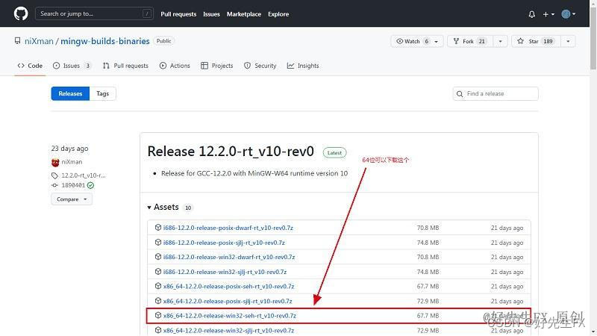Image resolution: width=597 pixels, height=336 pixels.
Task: Switch to the repository Pull requests tab
Action: [125, 66]
